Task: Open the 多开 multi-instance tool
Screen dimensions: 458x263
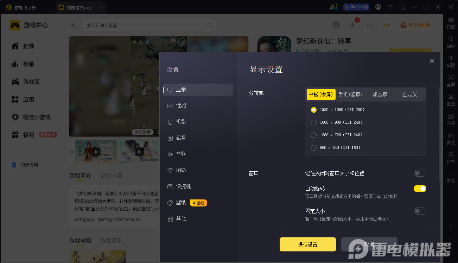Action: coord(451,119)
